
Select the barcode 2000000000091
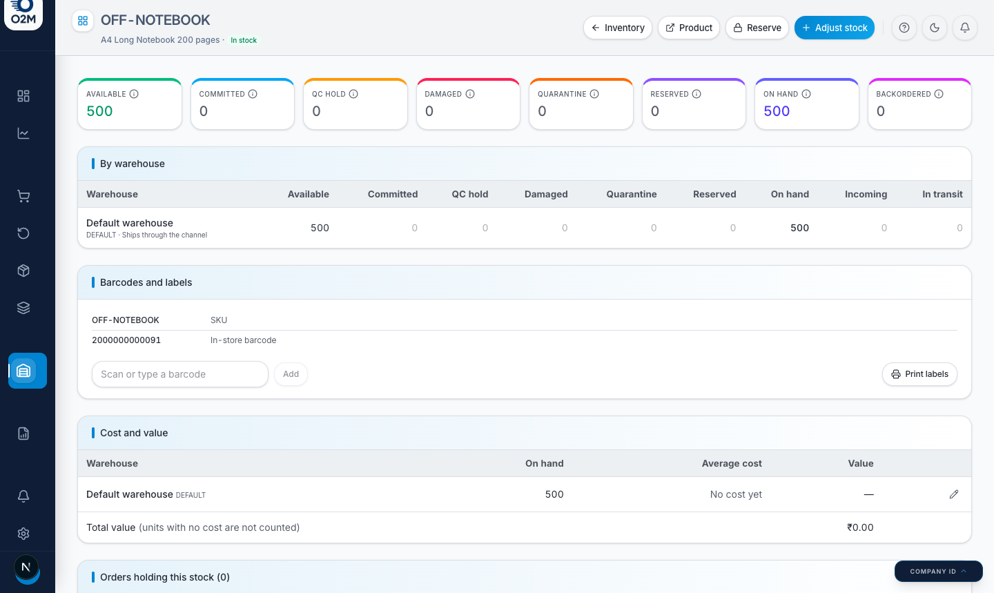(126, 340)
